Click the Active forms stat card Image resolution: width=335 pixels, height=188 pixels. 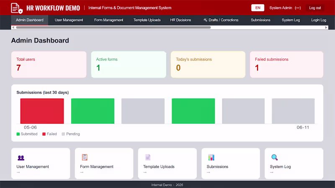(129, 64)
